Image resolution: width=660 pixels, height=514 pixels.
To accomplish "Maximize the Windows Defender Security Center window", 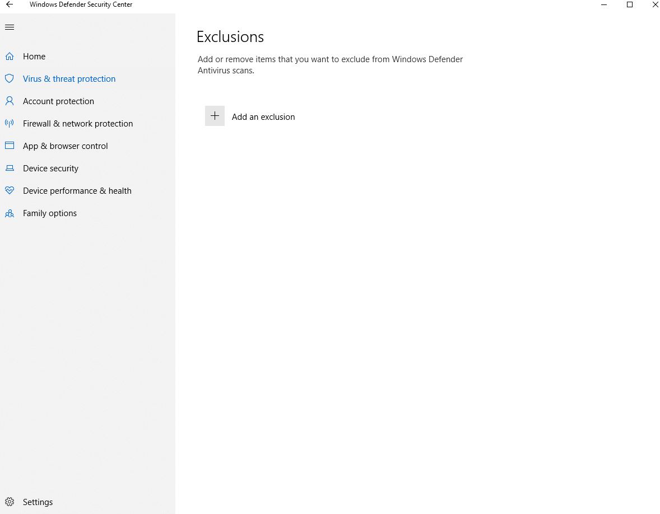I will click(x=630, y=4).
